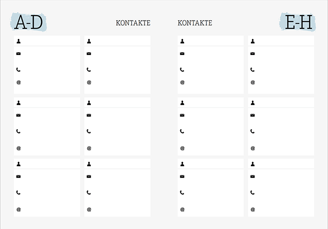Click the A-D letter tab label

(x=28, y=22)
